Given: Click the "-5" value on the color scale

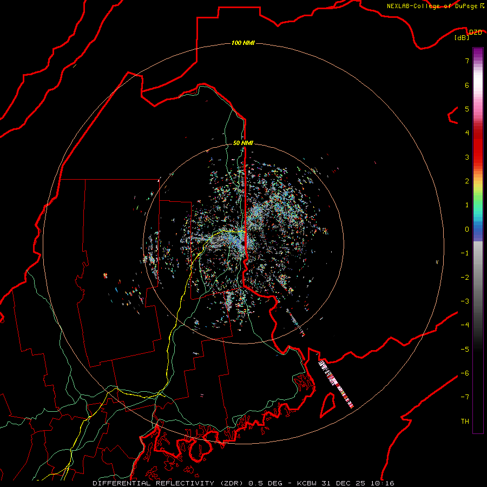Looking at the screenshot, I should (465, 350).
